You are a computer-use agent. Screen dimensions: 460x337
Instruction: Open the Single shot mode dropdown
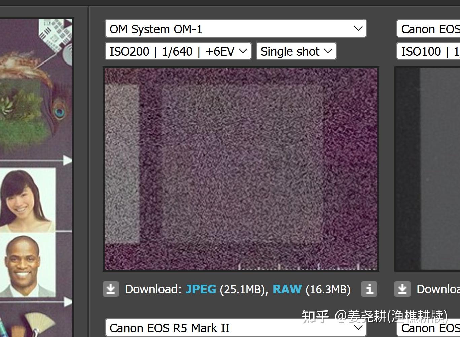pos(296,51)
